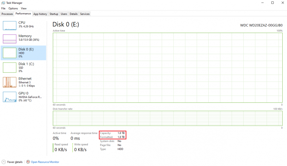Click the Task Manager title bar icon

pyautogui.click(x=3, y=3)
